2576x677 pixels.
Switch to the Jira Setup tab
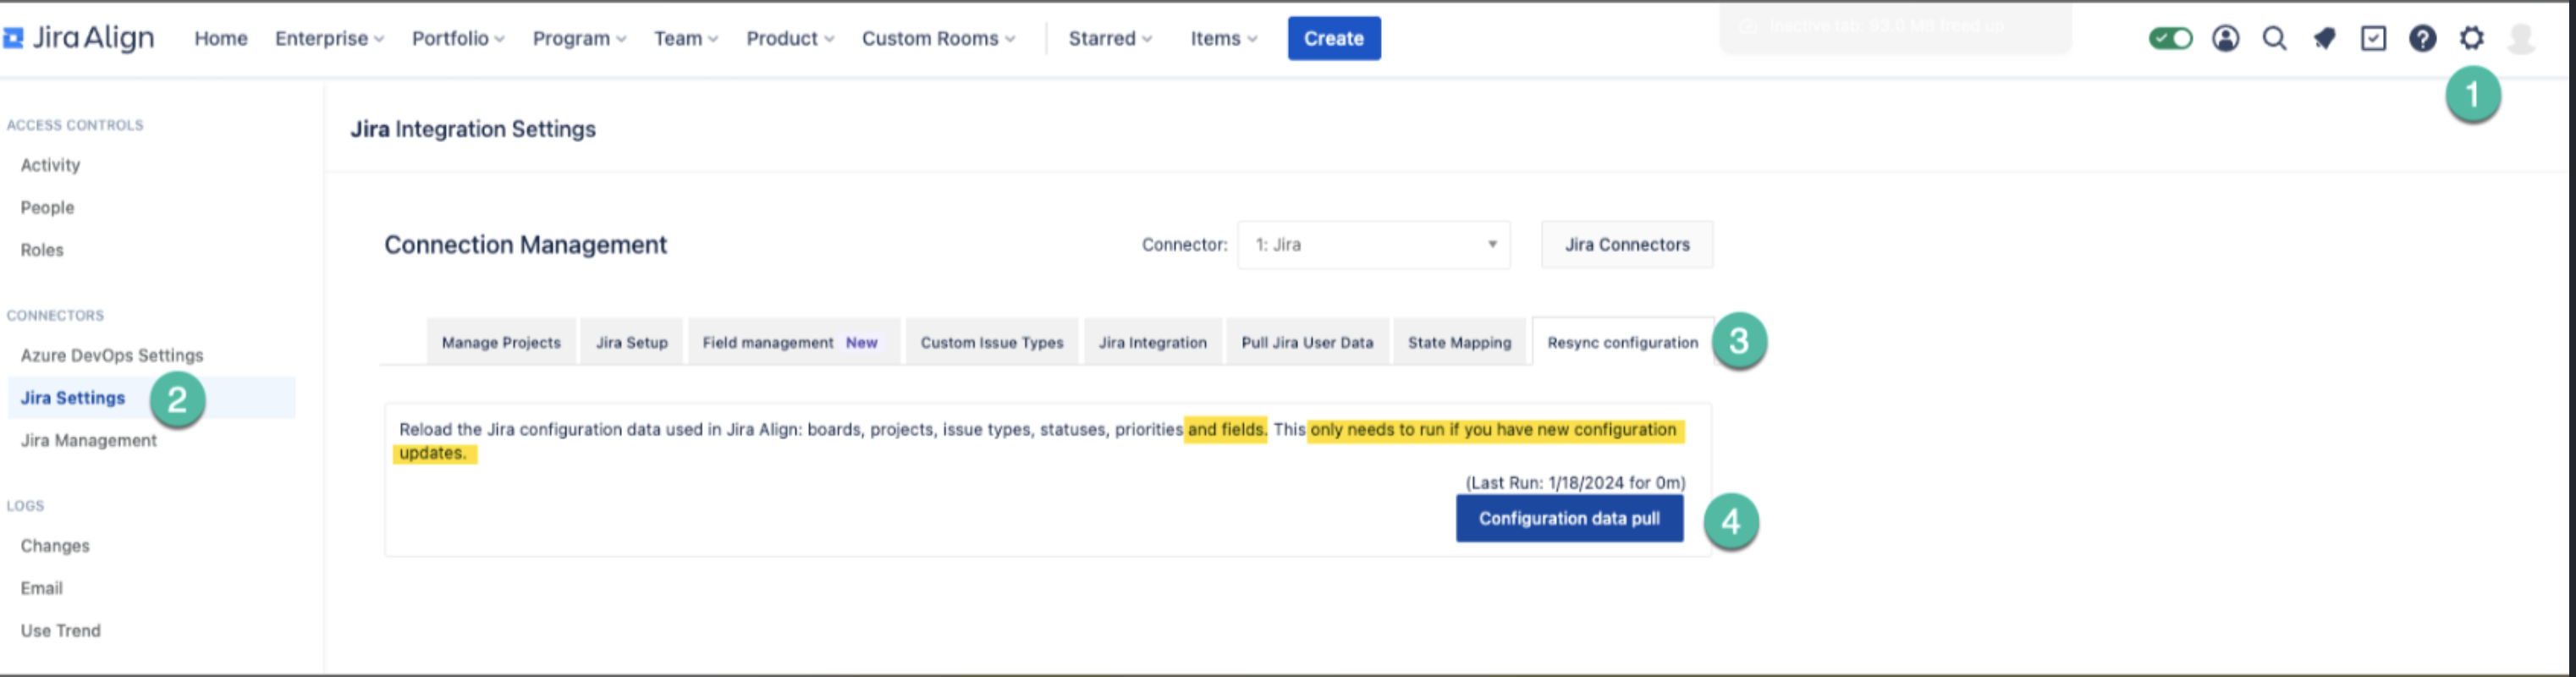pos(632,342)
